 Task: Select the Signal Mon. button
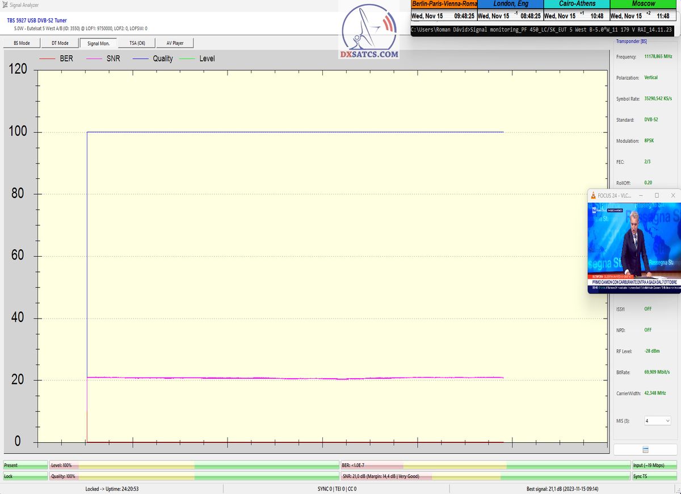tap(98, 43)
